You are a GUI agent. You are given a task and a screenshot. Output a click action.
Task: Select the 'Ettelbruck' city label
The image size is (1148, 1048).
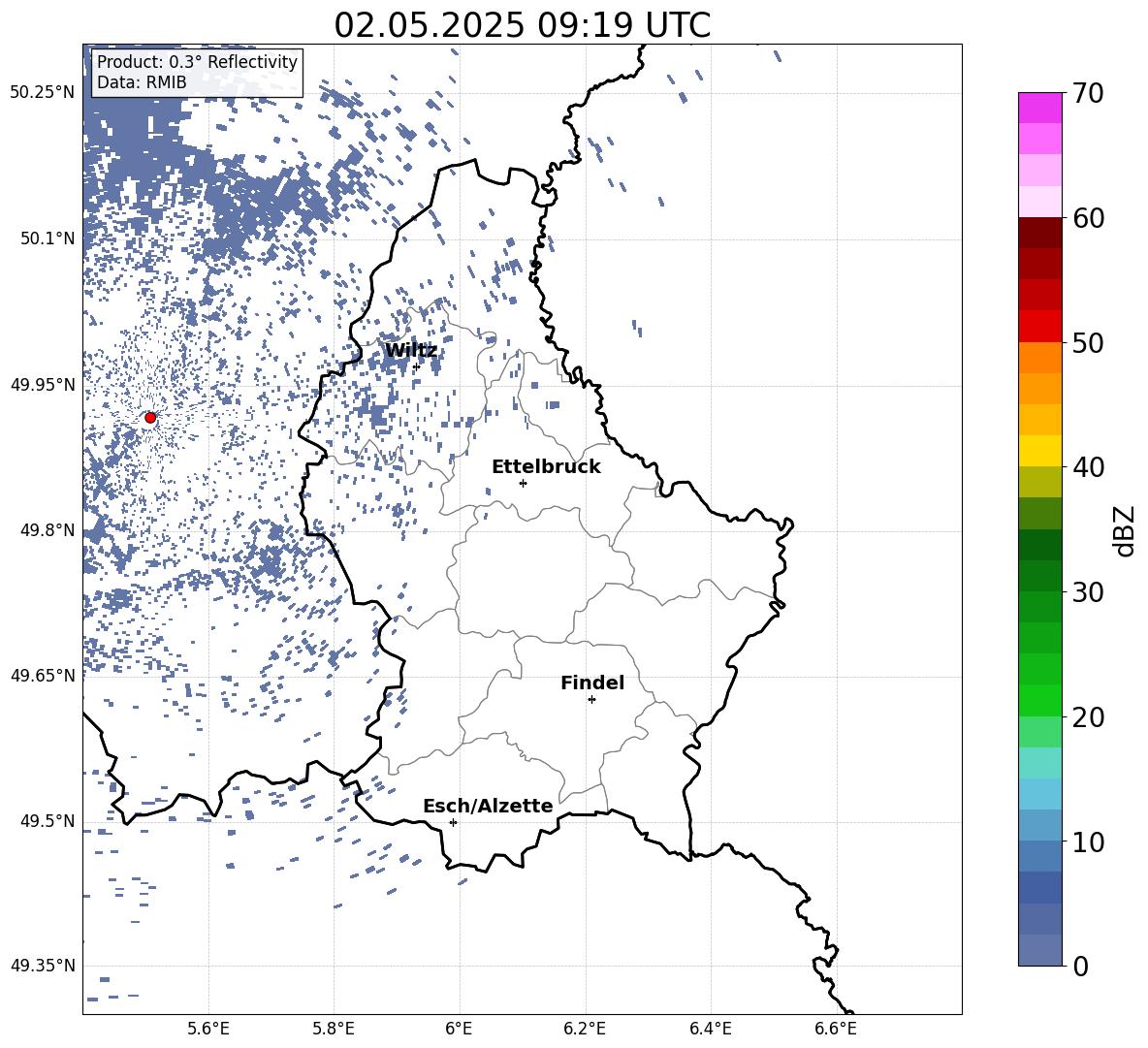546,467
